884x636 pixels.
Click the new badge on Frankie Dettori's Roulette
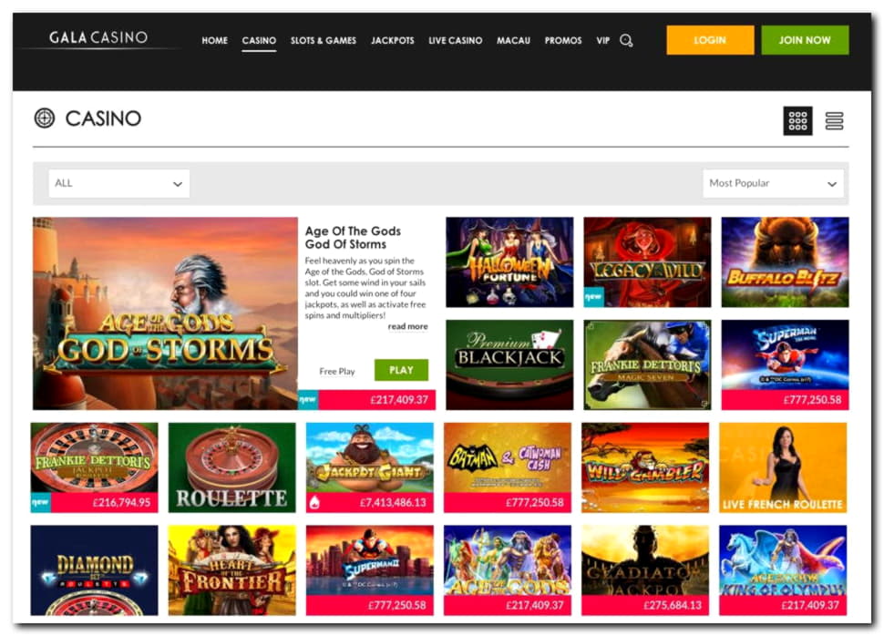[41, 502]
